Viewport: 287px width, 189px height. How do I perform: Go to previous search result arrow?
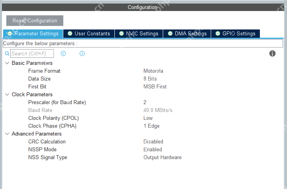coord(63,53)
